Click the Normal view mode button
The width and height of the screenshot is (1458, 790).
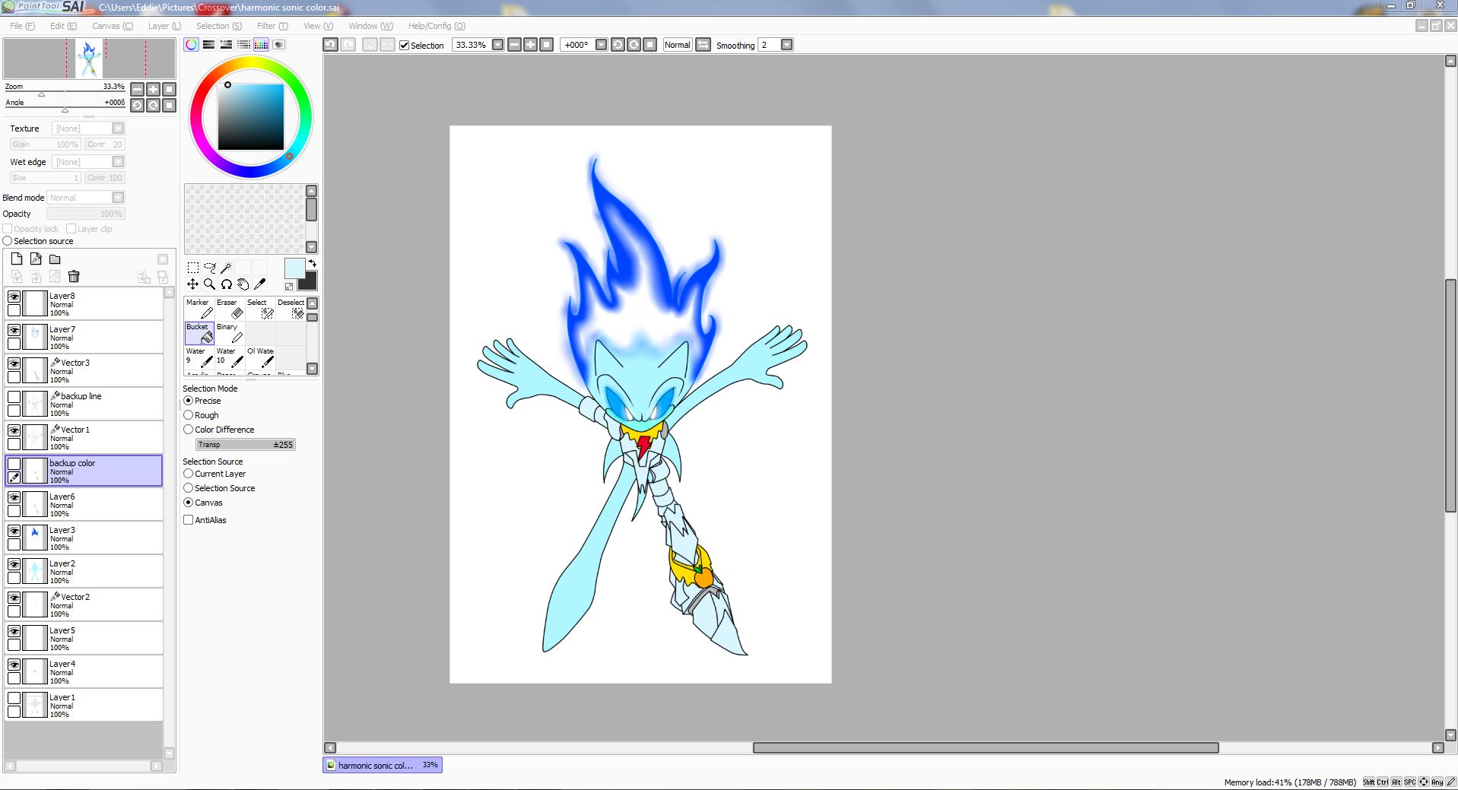pyautogui.click(x=677, y=45)
